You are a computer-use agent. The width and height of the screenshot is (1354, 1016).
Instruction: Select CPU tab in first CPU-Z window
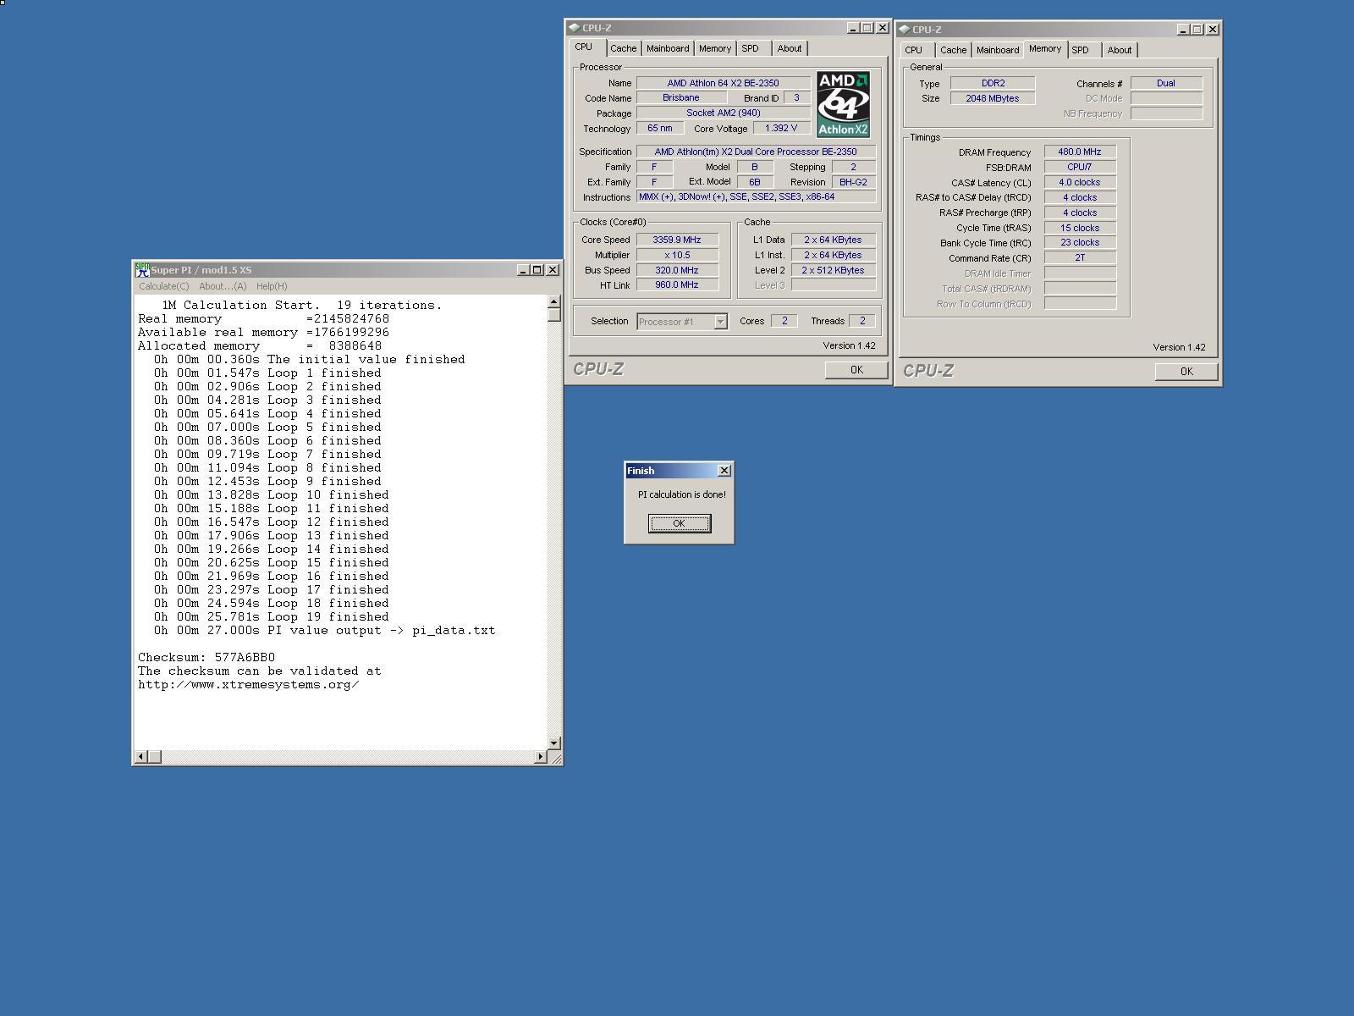point(584,47)
